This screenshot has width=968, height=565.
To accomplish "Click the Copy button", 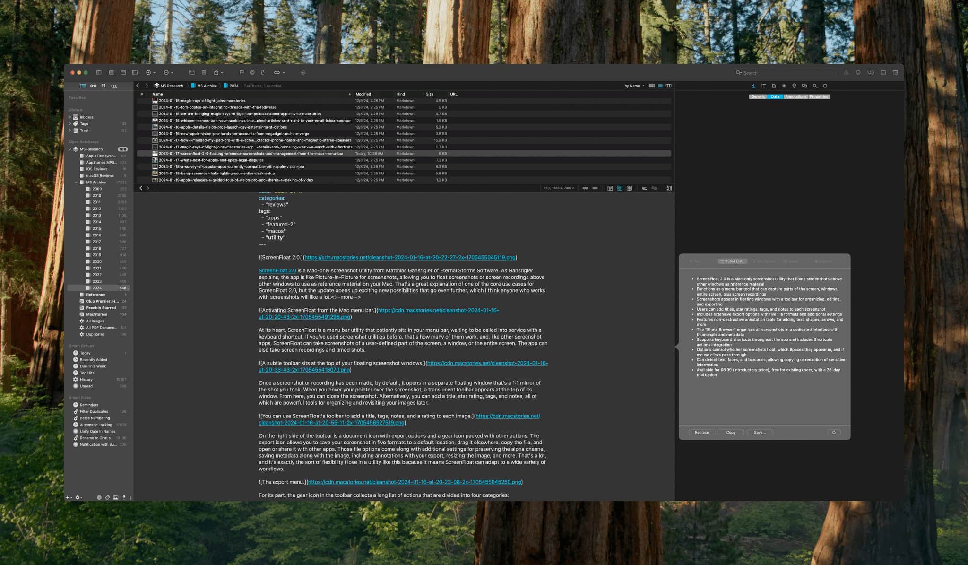I will coord(731,432).
